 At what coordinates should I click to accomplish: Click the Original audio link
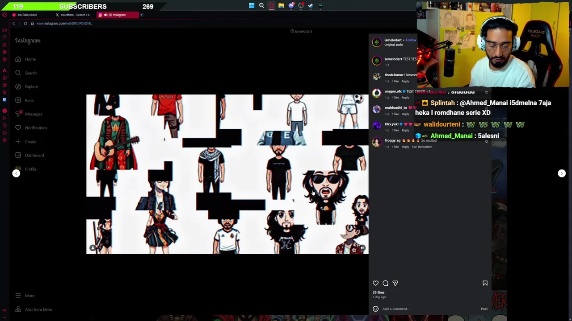[394, 45]
